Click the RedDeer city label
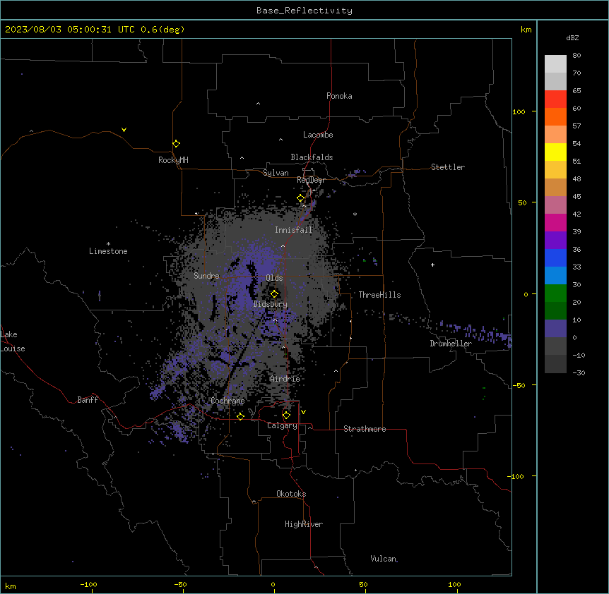Viewport: 609px width, 594px height. (311, 180)
